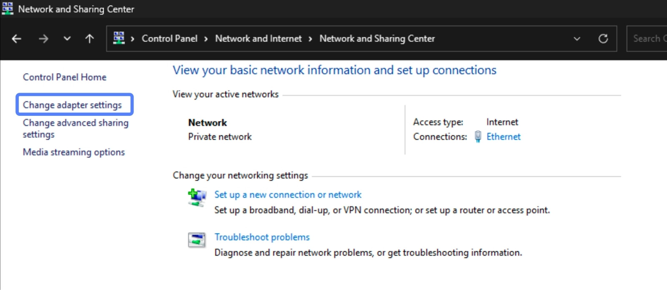Click the Control Panel icon in address bar

tap(119, 38)
